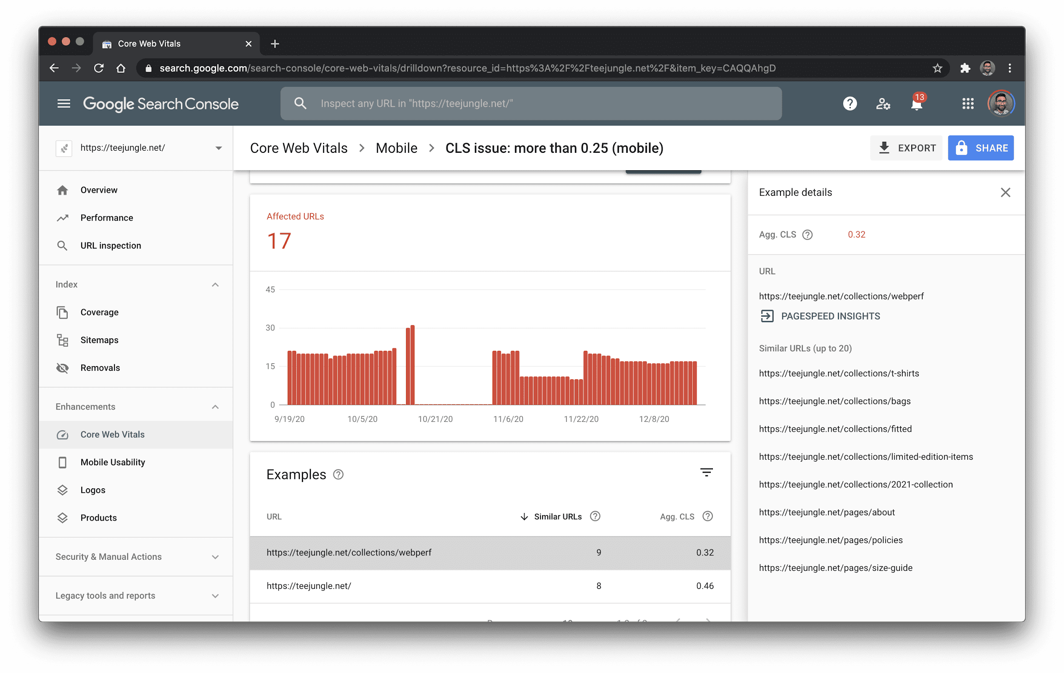Click the URL Inspection icon
This screenshot has width=1064, height=673.
click(63, 246)
